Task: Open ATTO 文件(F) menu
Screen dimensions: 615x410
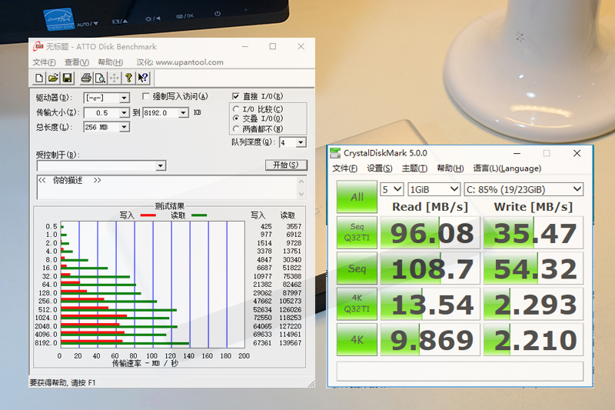Action: pos(44,62)
